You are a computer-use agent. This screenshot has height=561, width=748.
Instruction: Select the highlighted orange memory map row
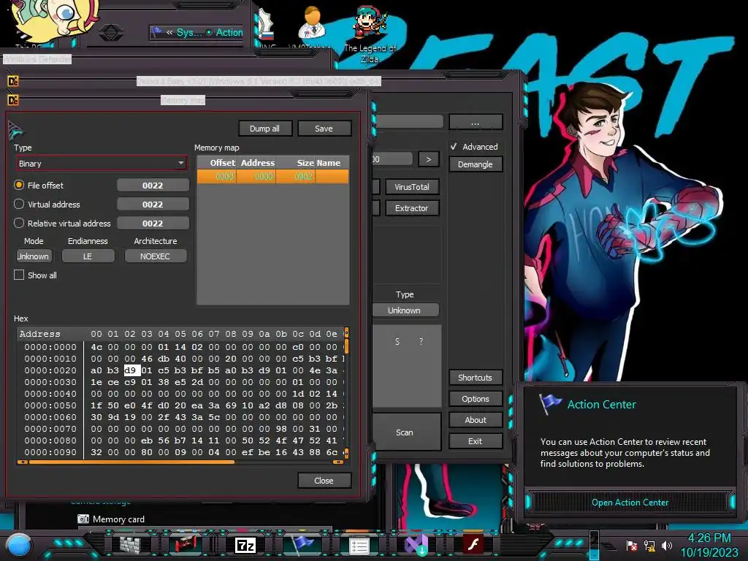(x=273, y=177)
